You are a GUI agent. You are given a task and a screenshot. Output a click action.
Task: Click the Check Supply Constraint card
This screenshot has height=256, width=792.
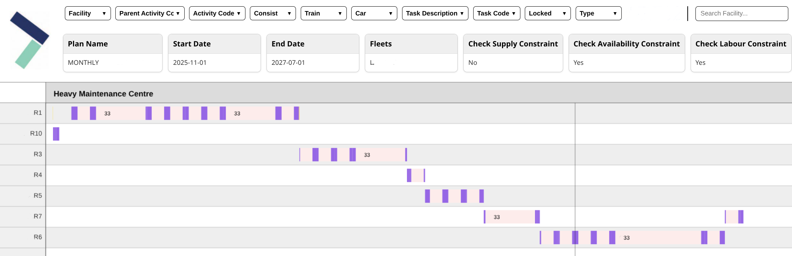pos(513,53)
